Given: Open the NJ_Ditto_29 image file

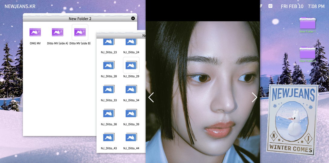Looking at the screenshot, I should pos(131,65).
